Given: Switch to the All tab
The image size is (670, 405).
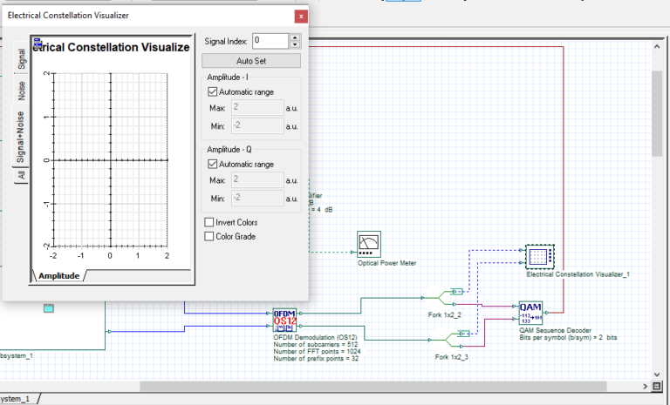Looking at the screenshot, I should tap(21, 175).
